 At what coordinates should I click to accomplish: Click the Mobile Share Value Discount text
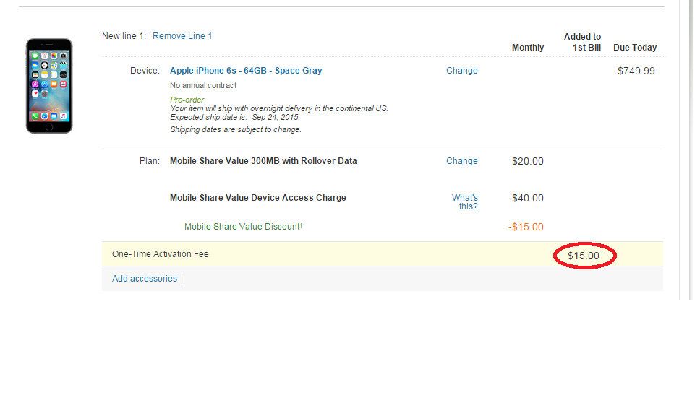pyautogui.click(x=243, y=227)
